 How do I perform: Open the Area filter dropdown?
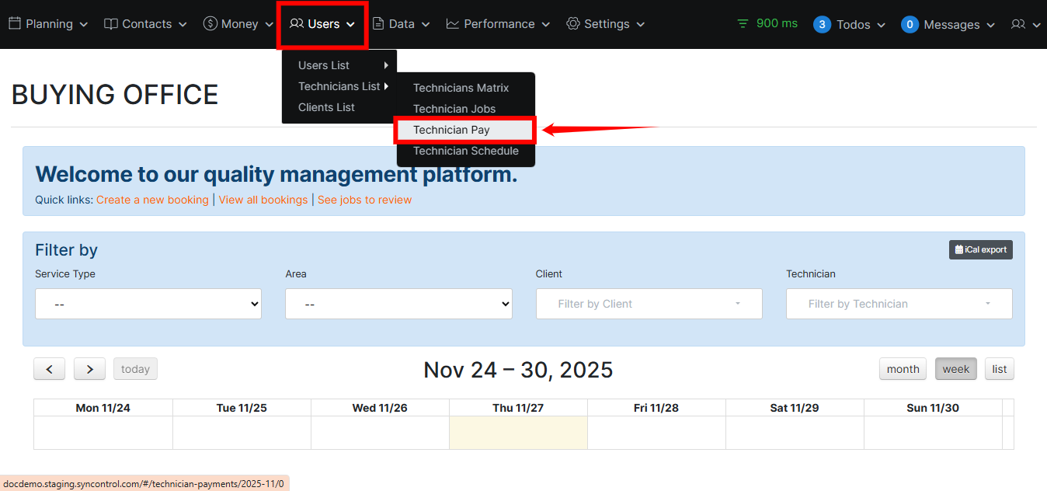(398, 305)
